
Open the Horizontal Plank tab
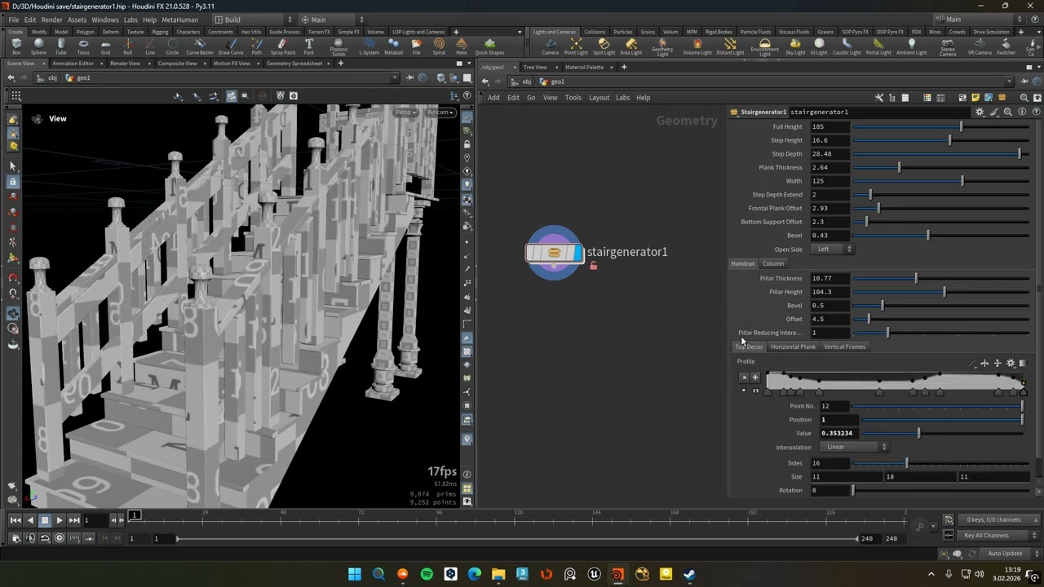coord(793,346)
